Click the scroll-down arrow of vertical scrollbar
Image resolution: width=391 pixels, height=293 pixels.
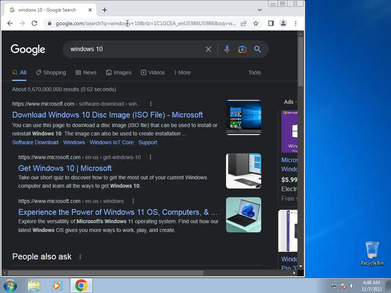(301, 266)
